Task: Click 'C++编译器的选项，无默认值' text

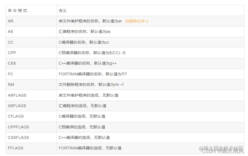Action: [84, 138]
